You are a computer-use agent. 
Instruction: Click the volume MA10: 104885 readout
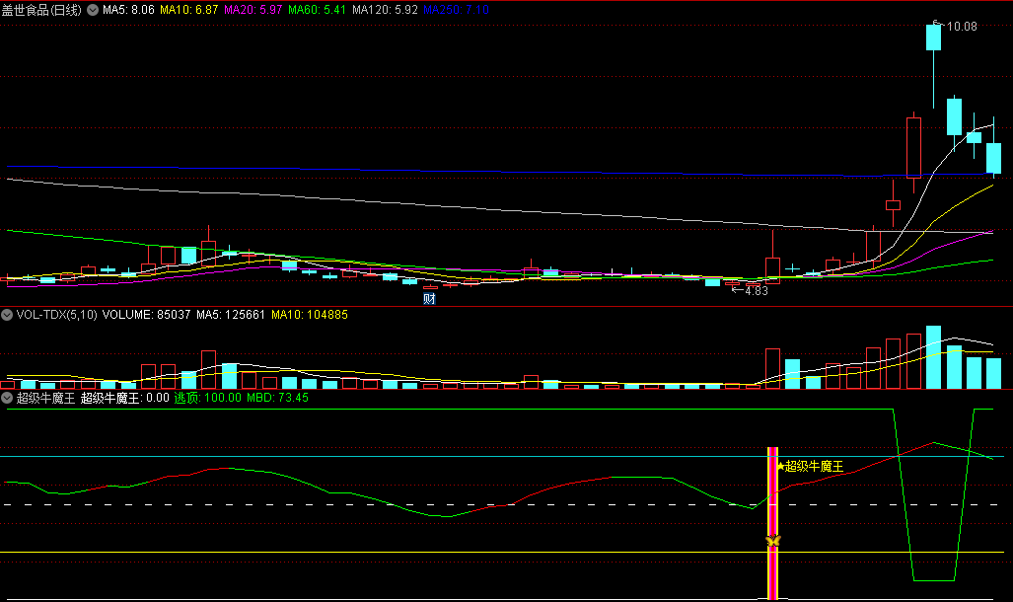click(310, 315)
